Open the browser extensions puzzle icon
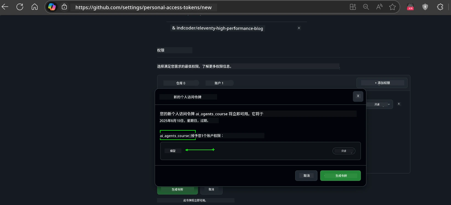The height and width of the screenshot is (205, 451). pos(440,7)
